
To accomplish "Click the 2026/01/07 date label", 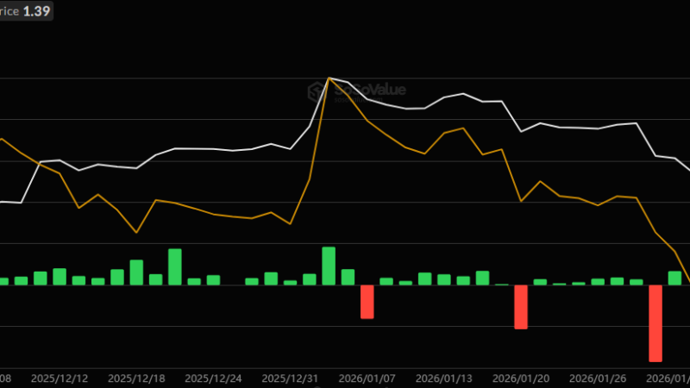I will 366,378.
